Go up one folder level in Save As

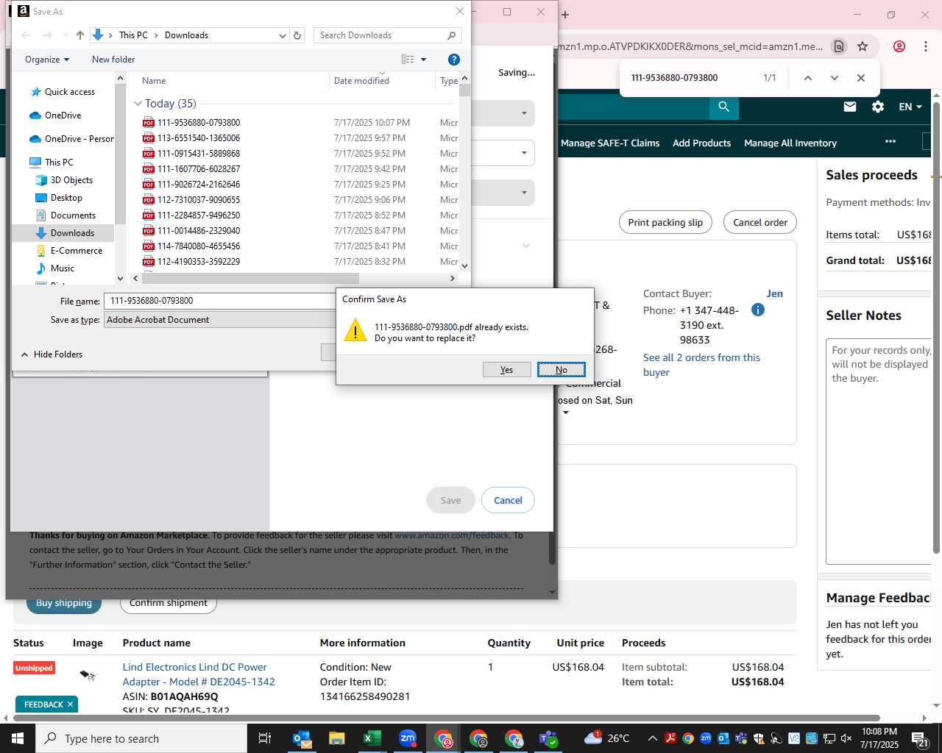click(79, 35)
